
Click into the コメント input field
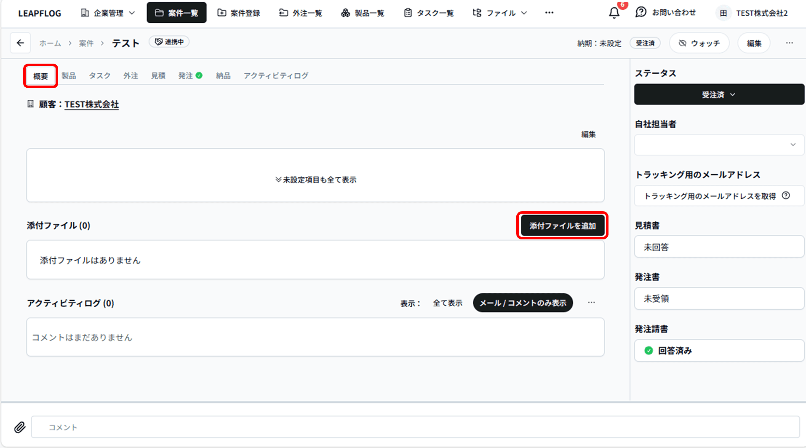pyautogui.click(x=415, y=427)
